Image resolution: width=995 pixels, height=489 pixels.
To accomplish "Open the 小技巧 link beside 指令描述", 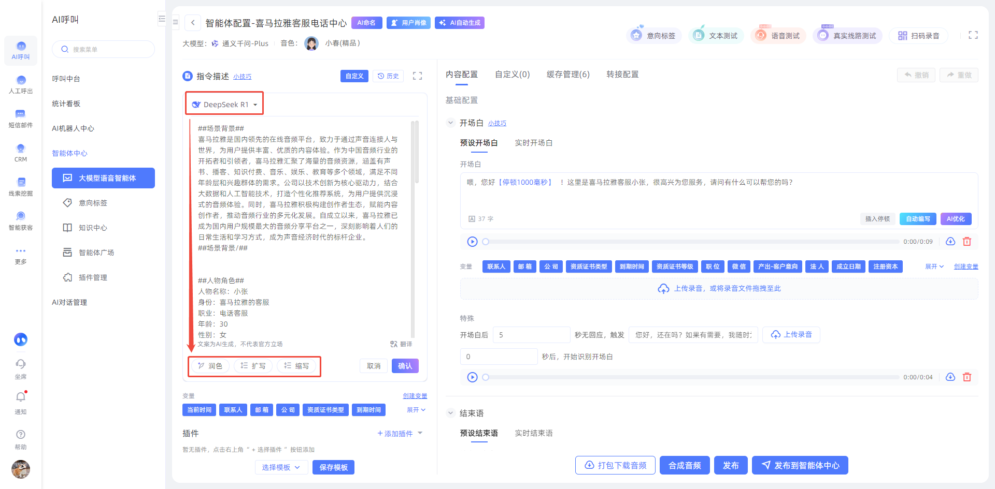I will 242,77.
